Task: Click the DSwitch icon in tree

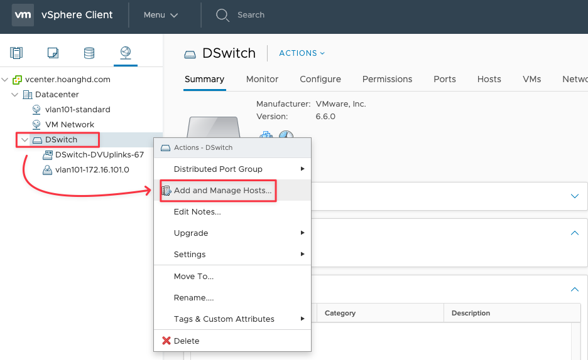Action: (x=37, y=140)
